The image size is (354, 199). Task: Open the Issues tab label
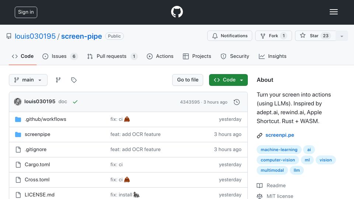tap(59, 56)
